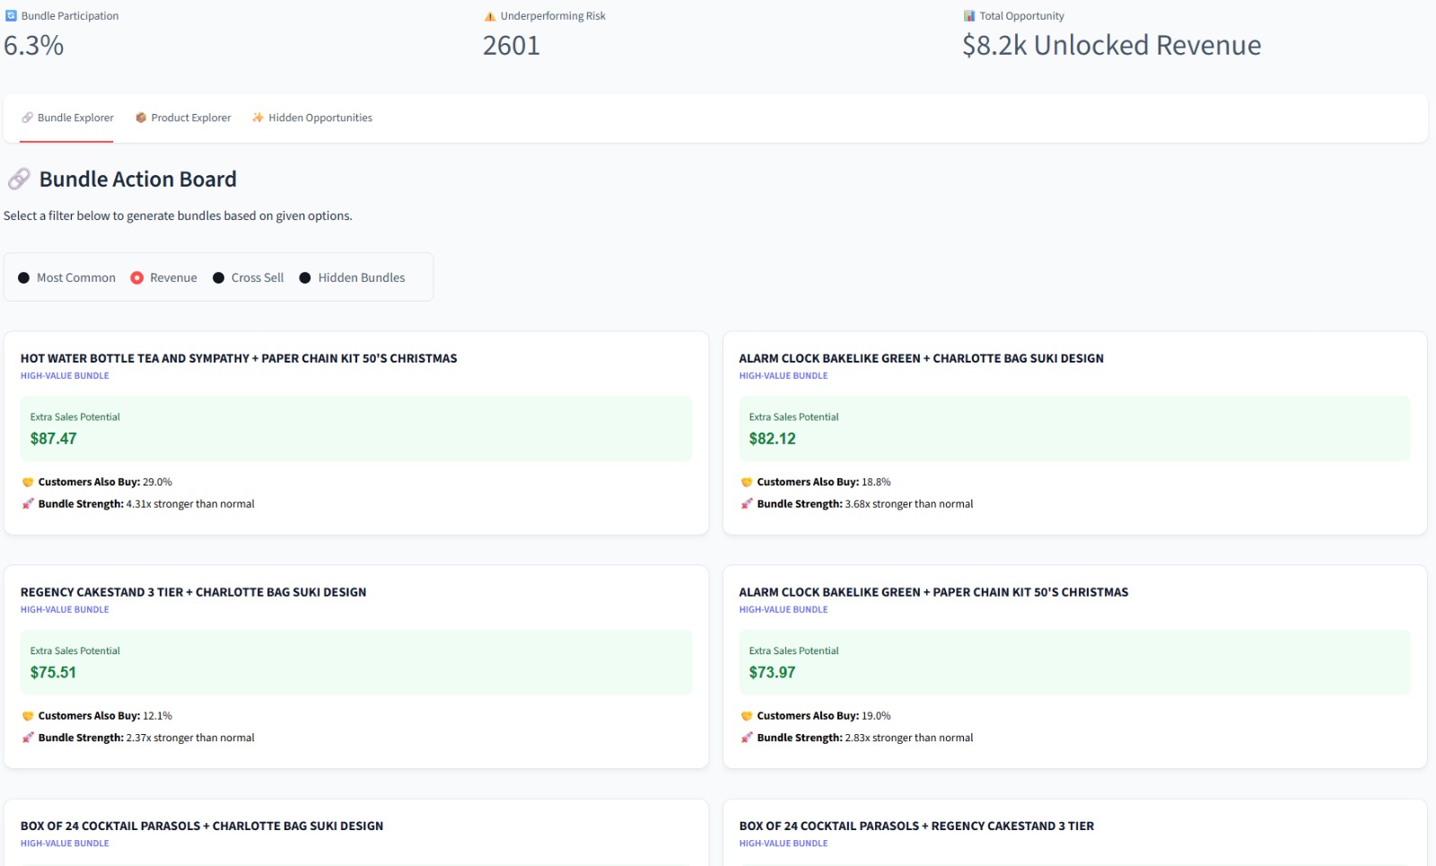
Task: Click the link icon beside Bundle Action Board
Action: pos(19,179)
